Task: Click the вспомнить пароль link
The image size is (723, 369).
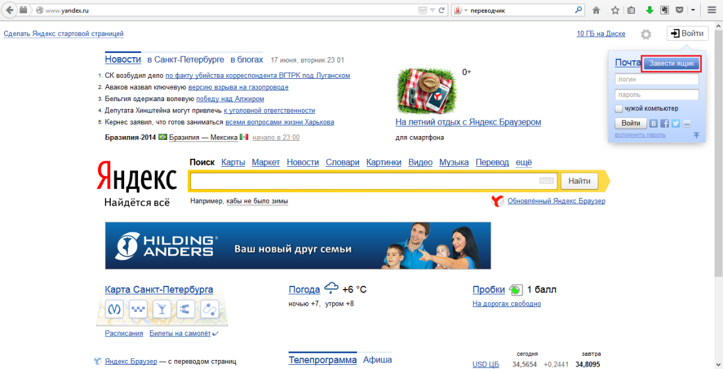Action: (x=640, y=135)
